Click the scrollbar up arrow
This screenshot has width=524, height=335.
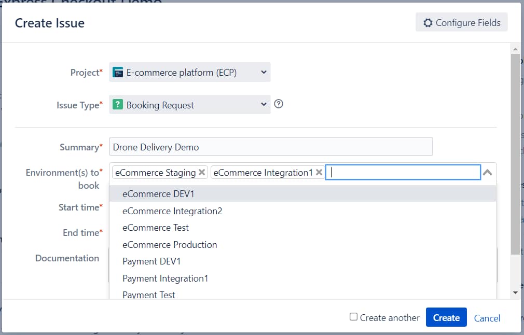515,48
